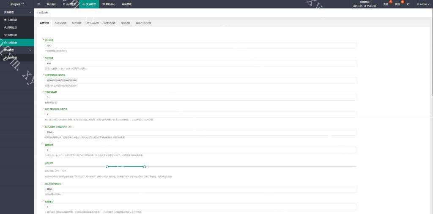Click the admin user avatar icon
Image resolution: width=433 pixels, height=214 pixels.
coord(417,4)
